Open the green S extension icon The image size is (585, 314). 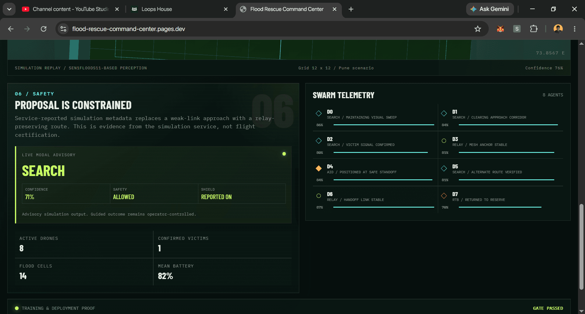(x=517, y=29)
